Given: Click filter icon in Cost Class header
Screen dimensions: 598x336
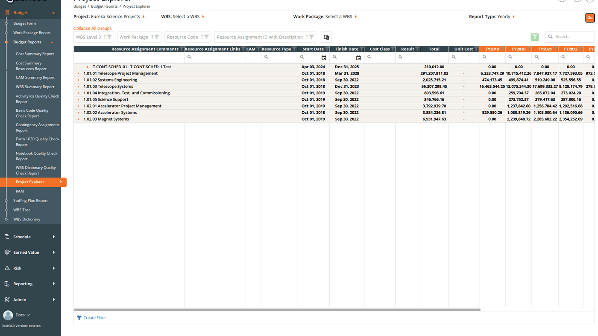Looking at the screenshot, I should coord(393,49).
